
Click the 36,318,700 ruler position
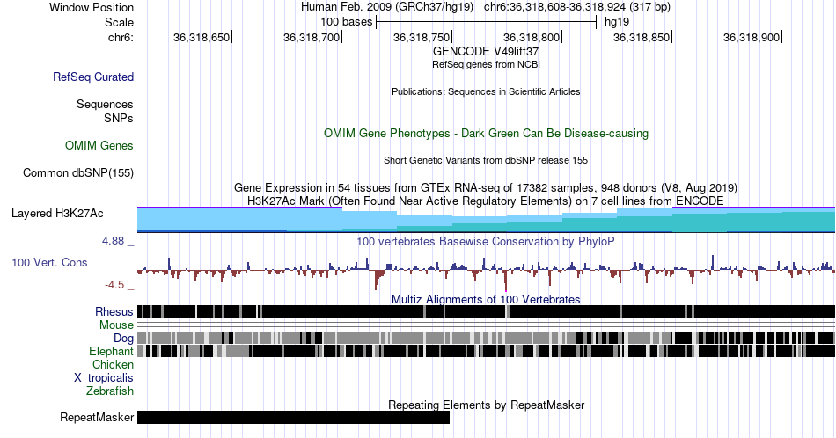tap(312, 37)
